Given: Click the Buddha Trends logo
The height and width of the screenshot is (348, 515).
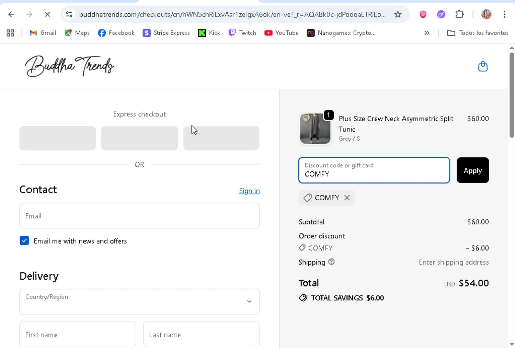Looking at the screenshot, I should pyautogui.click(x=69, y=66).
